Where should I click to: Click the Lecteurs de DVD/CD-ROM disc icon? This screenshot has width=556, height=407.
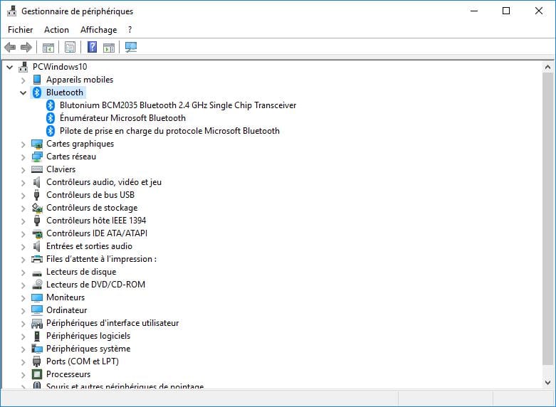coord(37,285)
